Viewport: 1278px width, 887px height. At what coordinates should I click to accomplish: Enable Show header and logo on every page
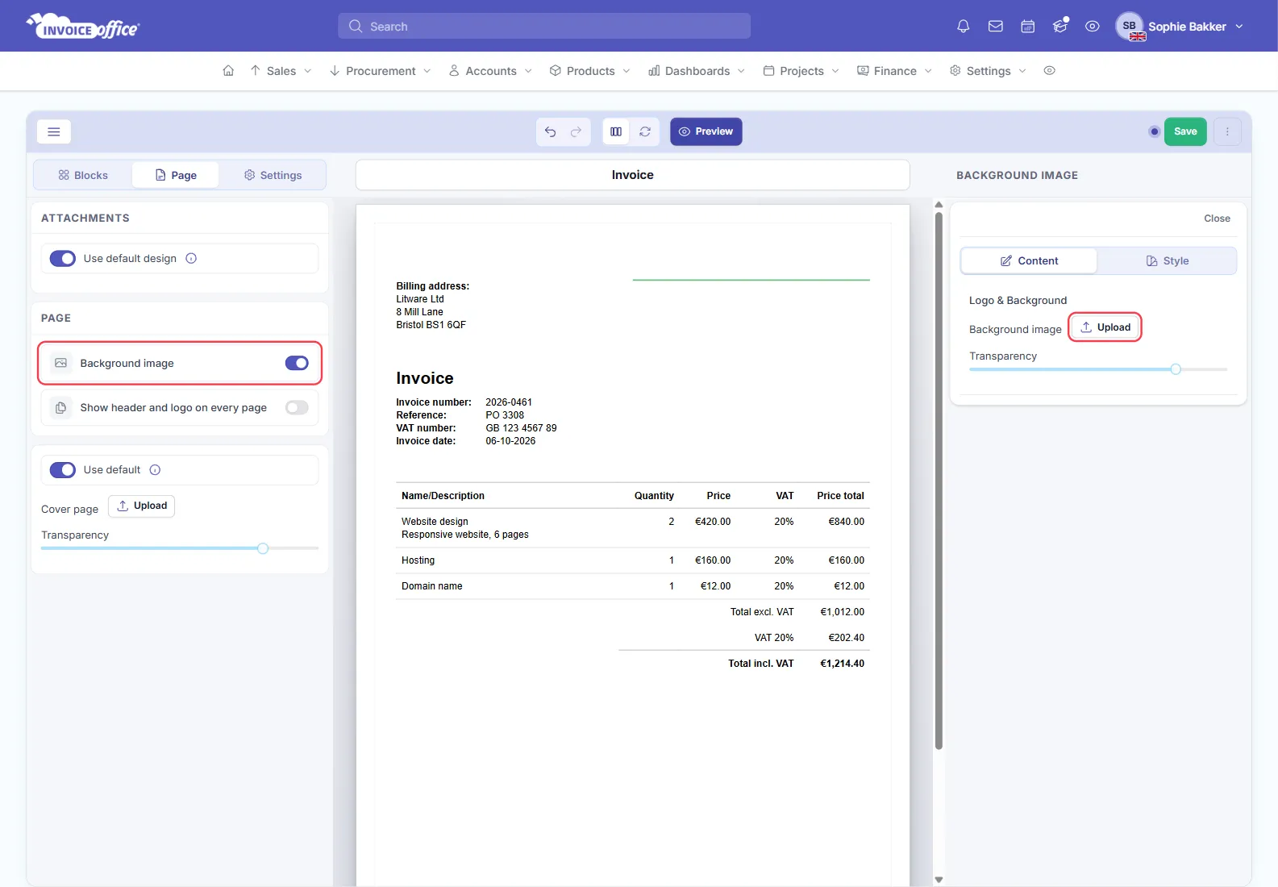coord(297,407)
